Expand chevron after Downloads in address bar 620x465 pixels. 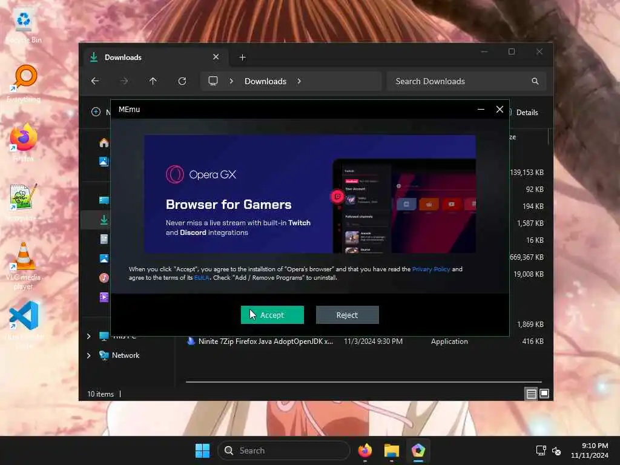(x=299, y=81)
